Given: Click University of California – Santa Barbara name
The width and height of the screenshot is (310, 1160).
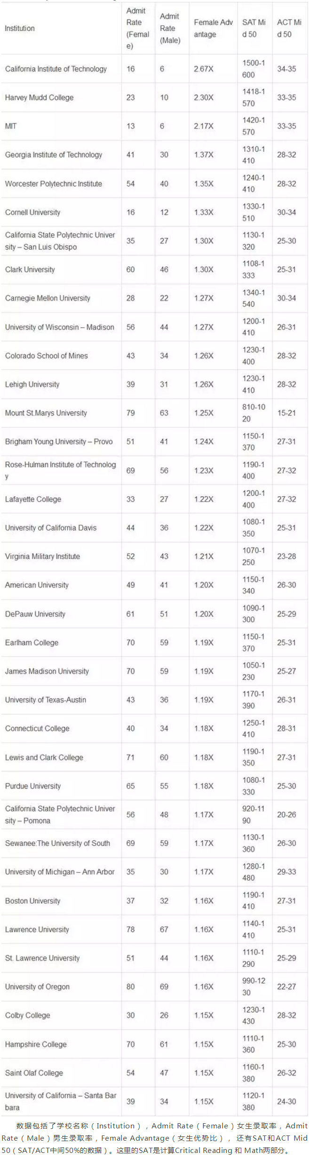Looking at the screenshot, I should point(60,1101).
